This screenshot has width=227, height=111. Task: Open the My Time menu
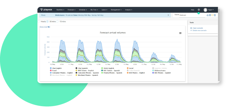[94, 10]
